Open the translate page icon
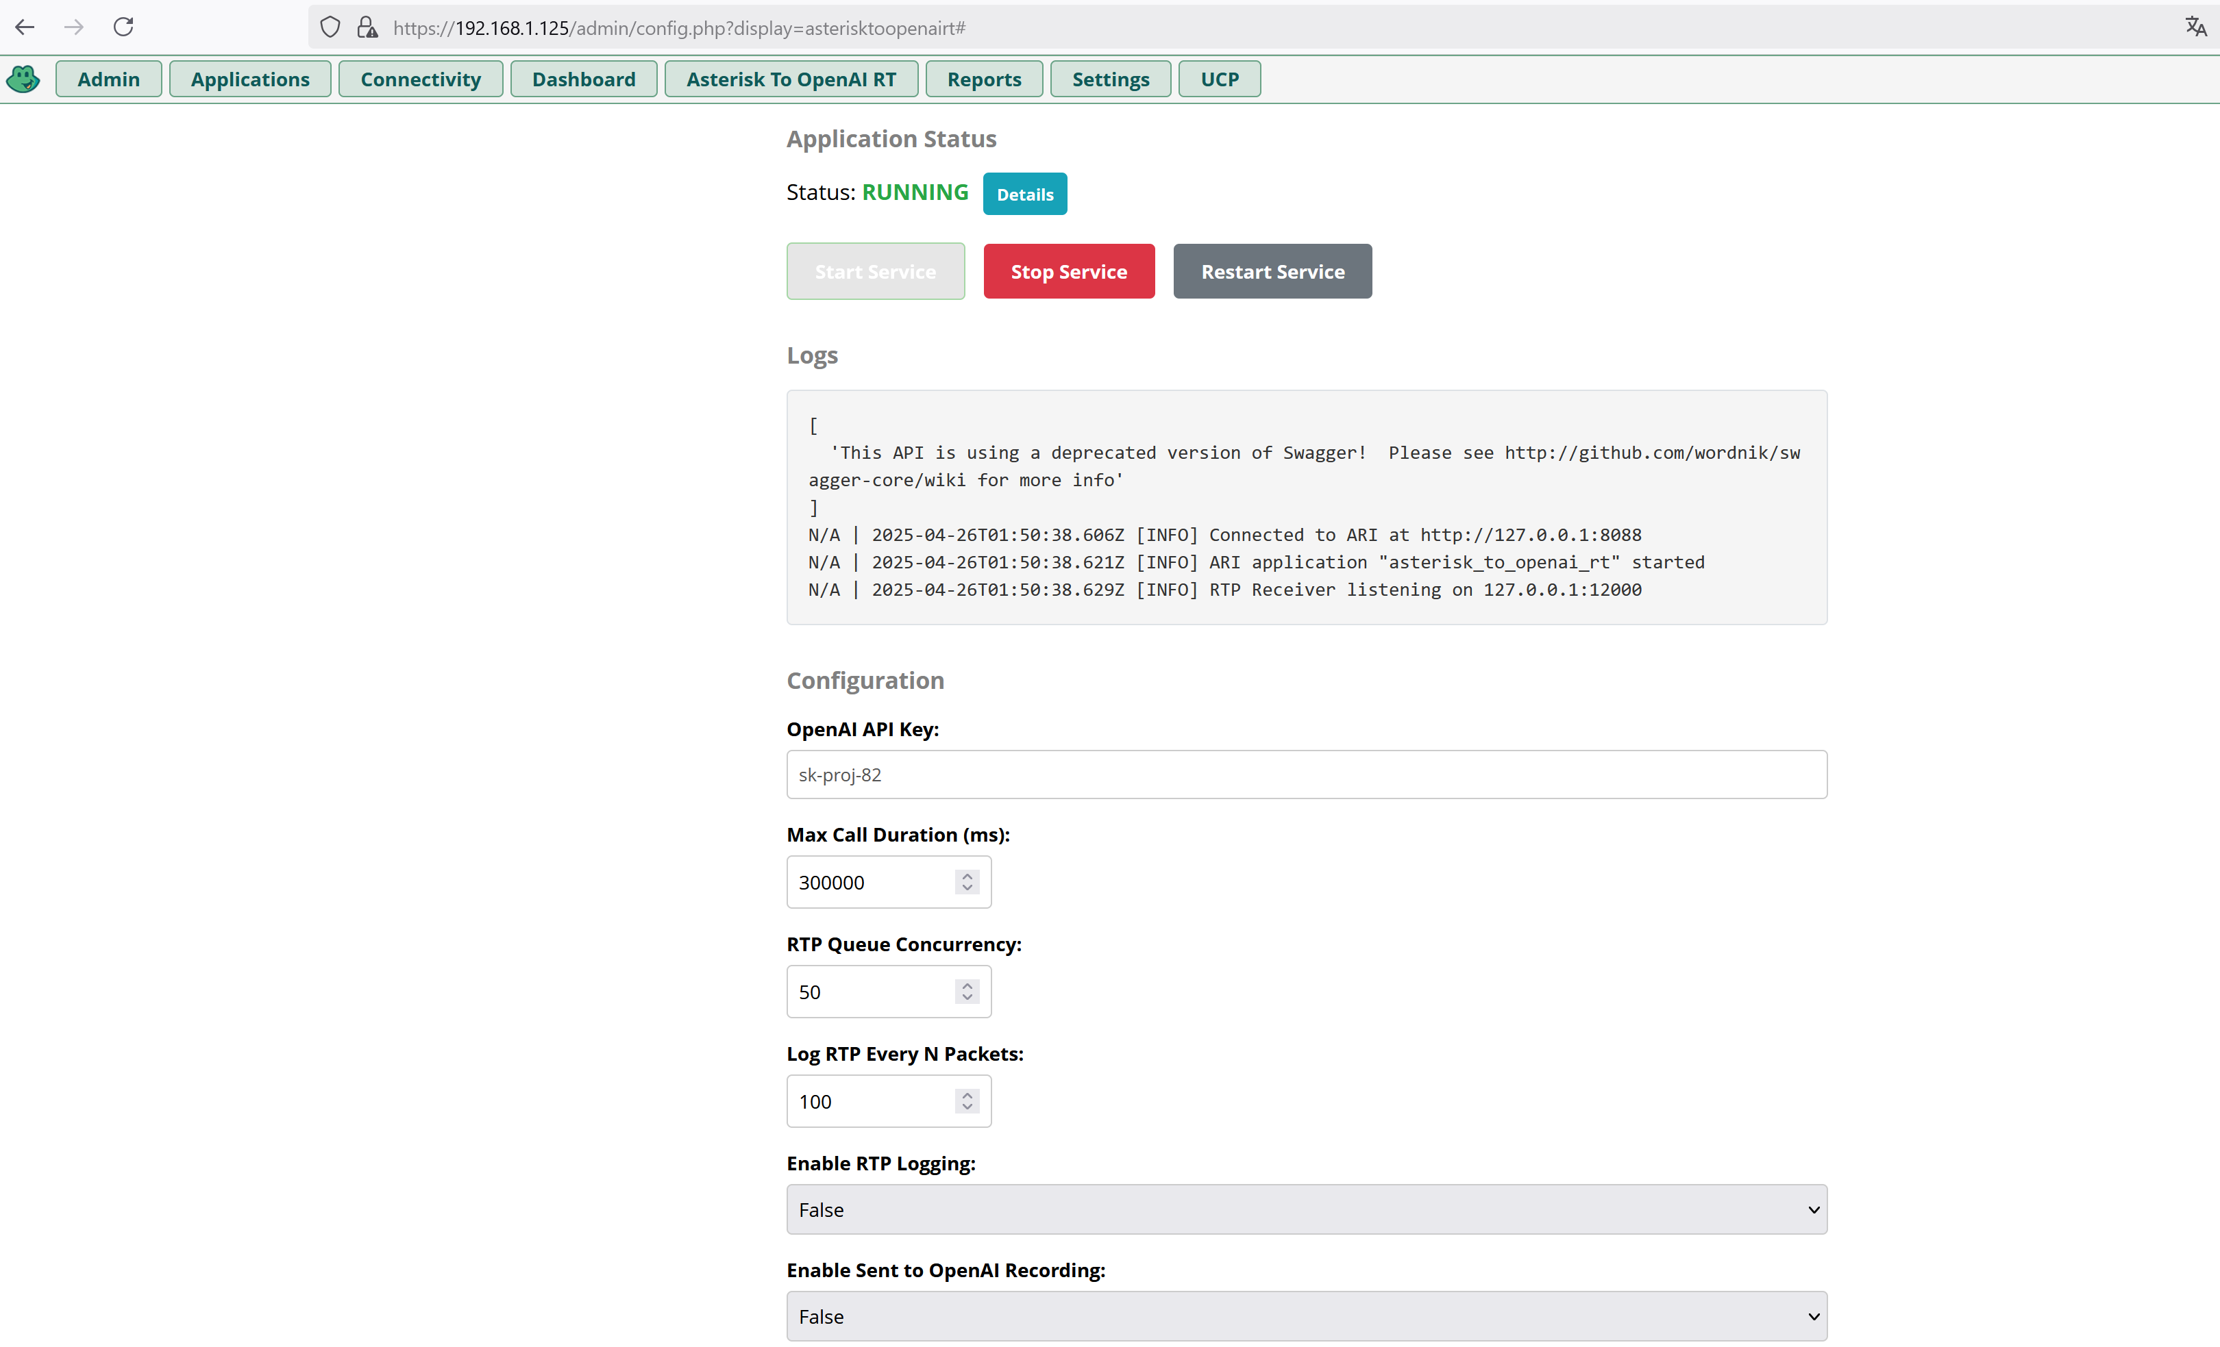Image resolution: width=2220 pixels, height=1347 pixels. point(2195,27)
